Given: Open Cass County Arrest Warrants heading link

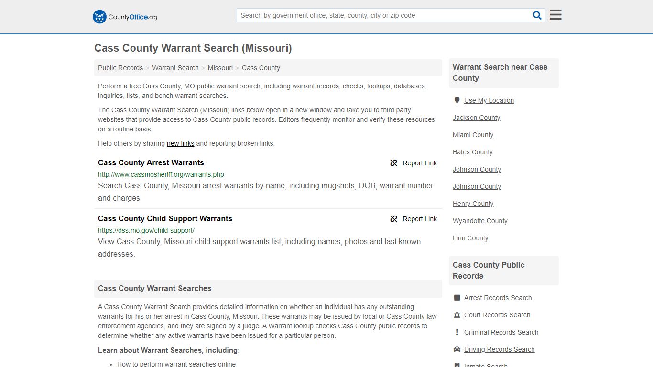Looking at the screenshot, I should [x=151, y=162].
